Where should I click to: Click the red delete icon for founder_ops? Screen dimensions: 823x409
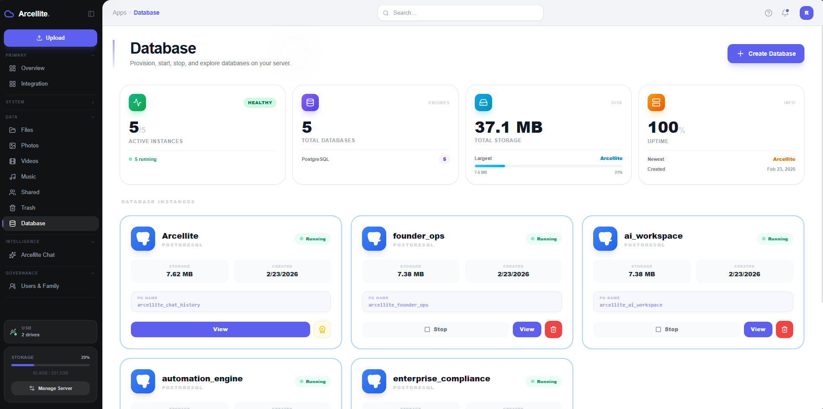coord(553,329)
